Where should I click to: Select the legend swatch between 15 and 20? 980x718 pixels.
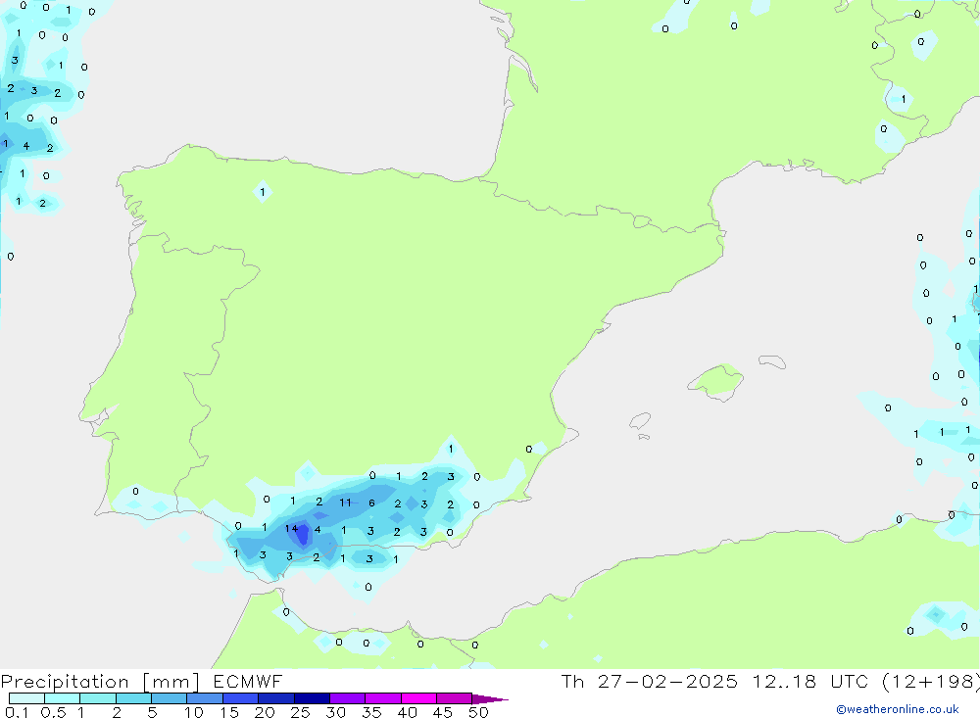pyautogui.click(x=240, y=698)
